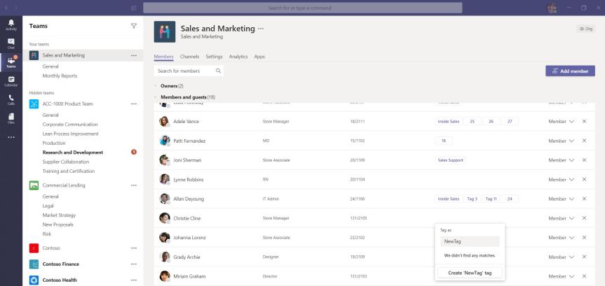
Task: Open the Calendar app icon
Action: (x=11, y=81)
